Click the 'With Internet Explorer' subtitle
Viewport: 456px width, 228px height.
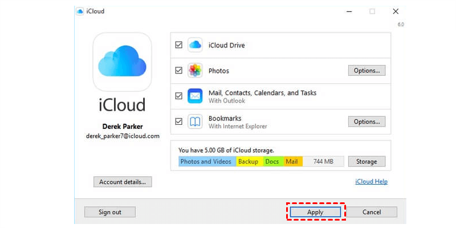point(238,127)
